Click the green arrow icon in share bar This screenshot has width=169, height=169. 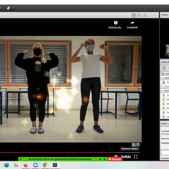click(20, 159)
